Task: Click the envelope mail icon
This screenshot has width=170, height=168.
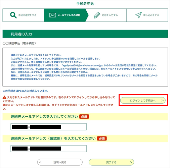Action: [52, 15]
